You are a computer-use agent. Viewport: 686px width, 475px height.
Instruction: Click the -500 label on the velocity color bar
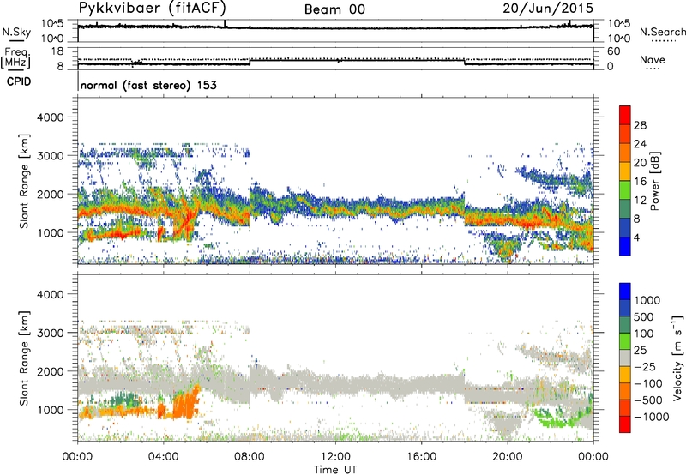pos(647,400)
